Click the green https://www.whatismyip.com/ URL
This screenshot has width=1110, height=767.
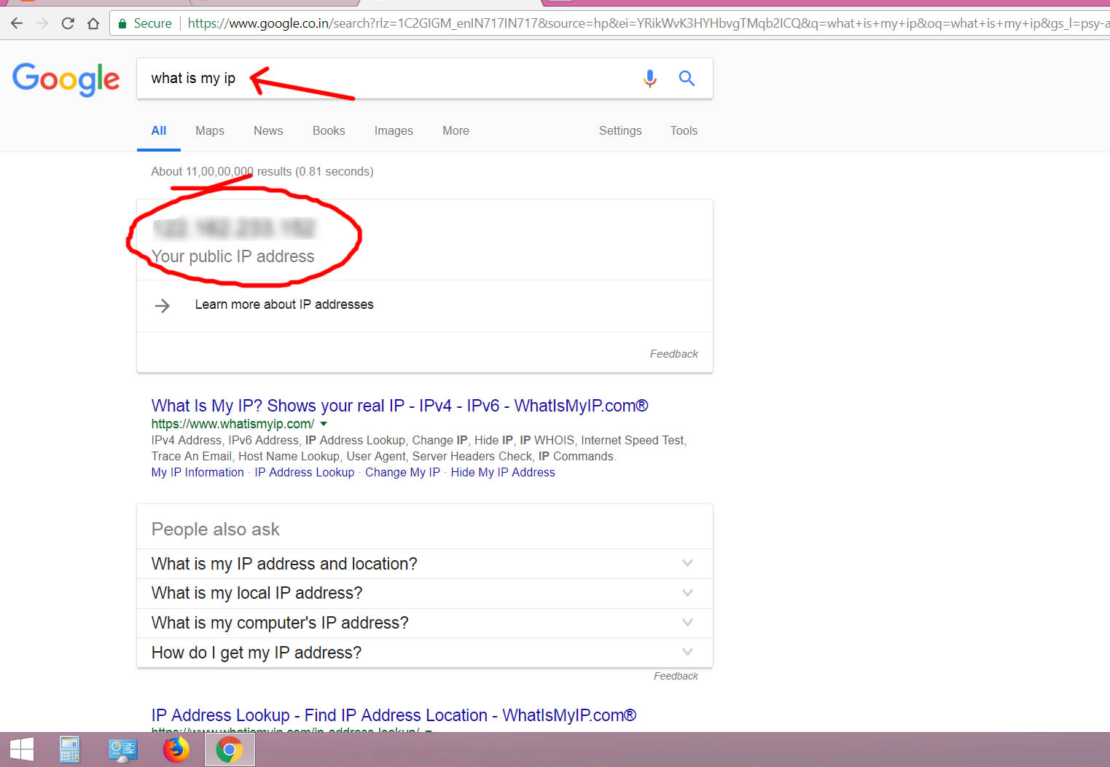point(232,424)
